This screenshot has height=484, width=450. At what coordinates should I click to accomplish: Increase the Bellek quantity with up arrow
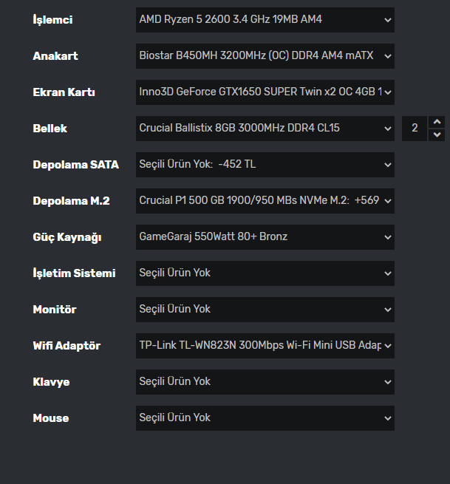pyautogui.click(x=437, y=123)
